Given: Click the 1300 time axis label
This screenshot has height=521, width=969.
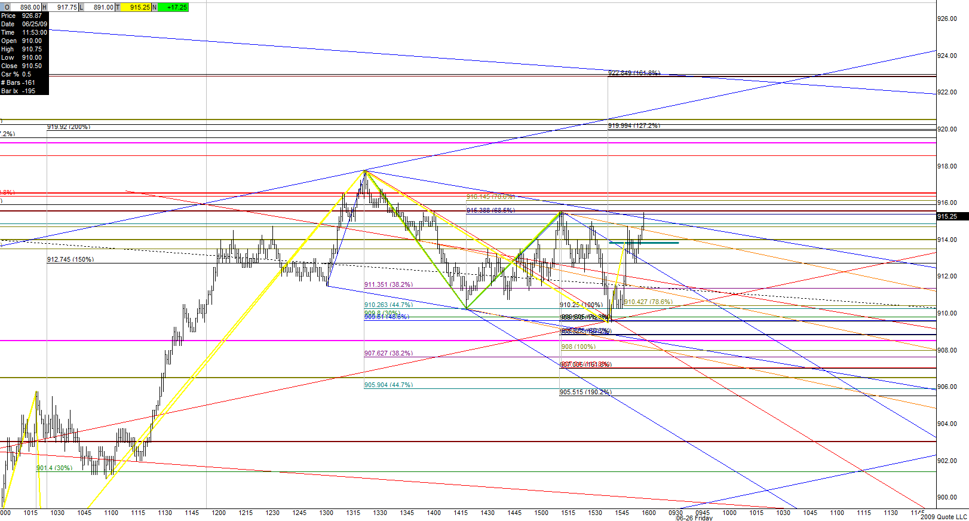Looking at the screenshot, I should (x=326, y=513).
